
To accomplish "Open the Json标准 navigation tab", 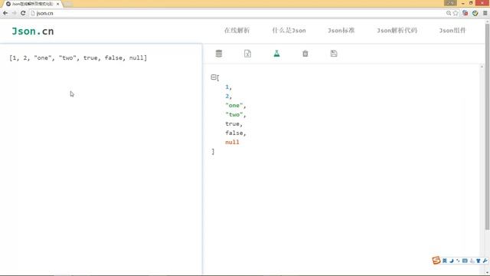I will coord(341,31).
